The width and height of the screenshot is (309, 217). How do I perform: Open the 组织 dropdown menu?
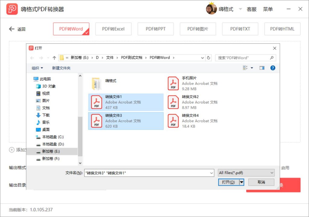click(x=37, y=68)
